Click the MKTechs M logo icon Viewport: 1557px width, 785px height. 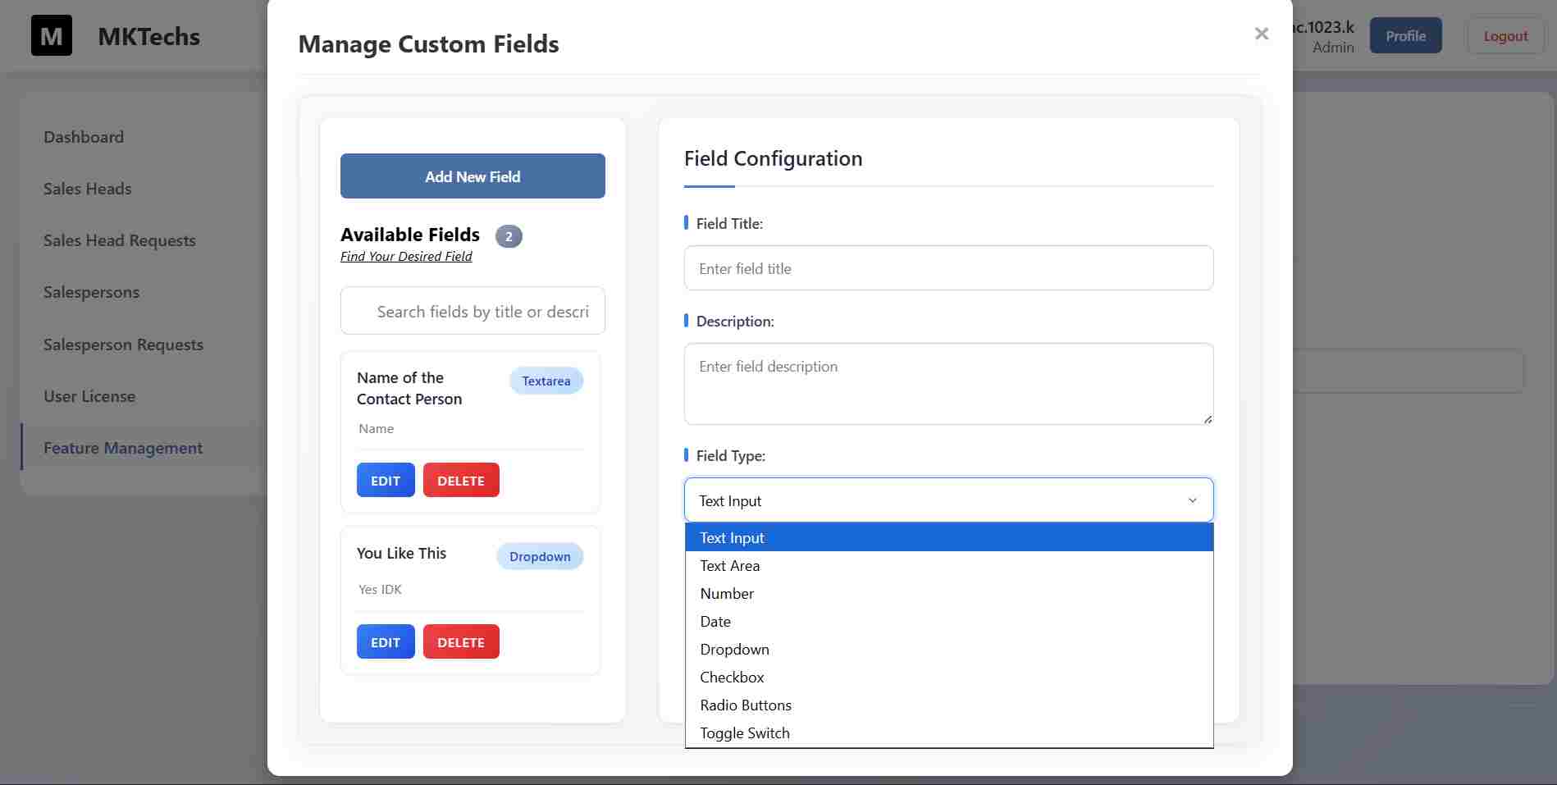(52, 35)
